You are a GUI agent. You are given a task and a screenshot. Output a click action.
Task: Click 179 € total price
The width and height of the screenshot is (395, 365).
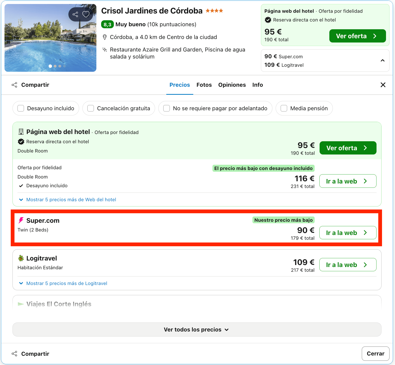(303, 238)
